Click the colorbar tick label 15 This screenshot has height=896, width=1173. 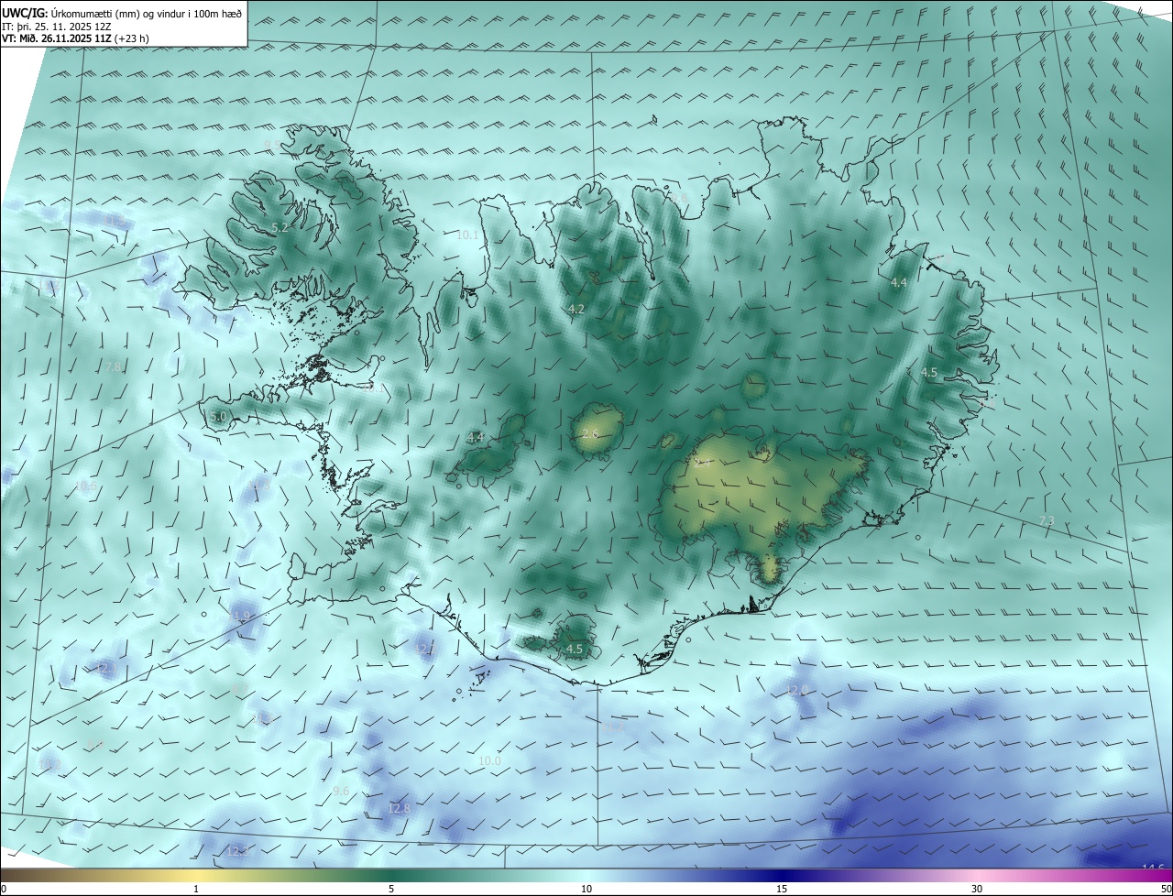782,890
